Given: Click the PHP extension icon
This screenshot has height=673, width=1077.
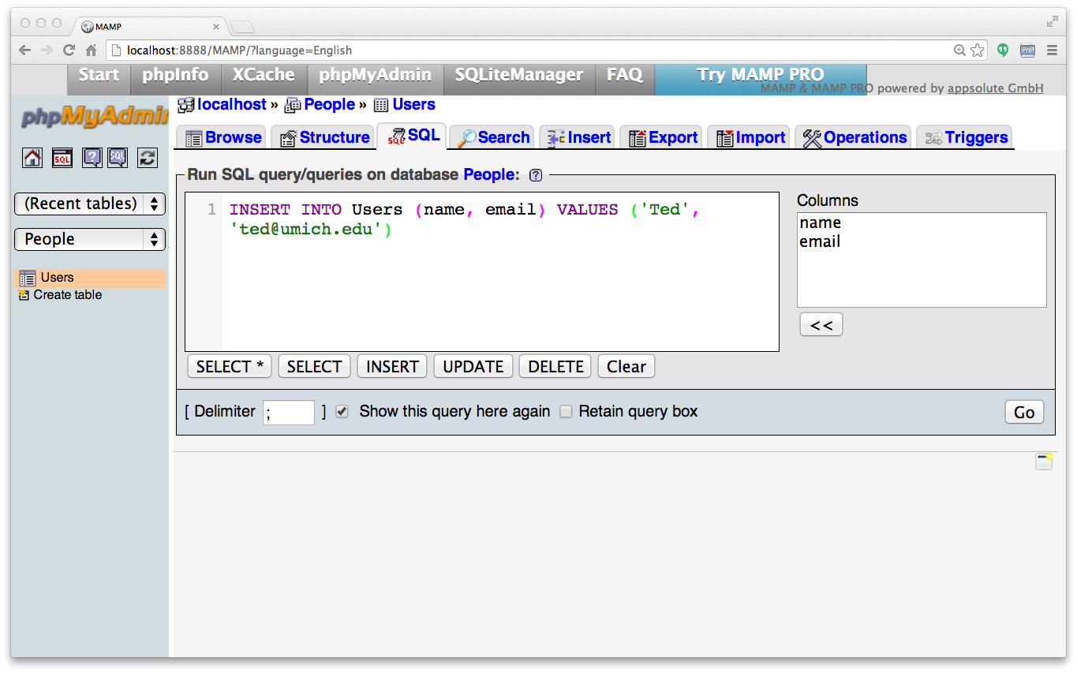Looking at the screenshot, I should tap(1027, 50).
